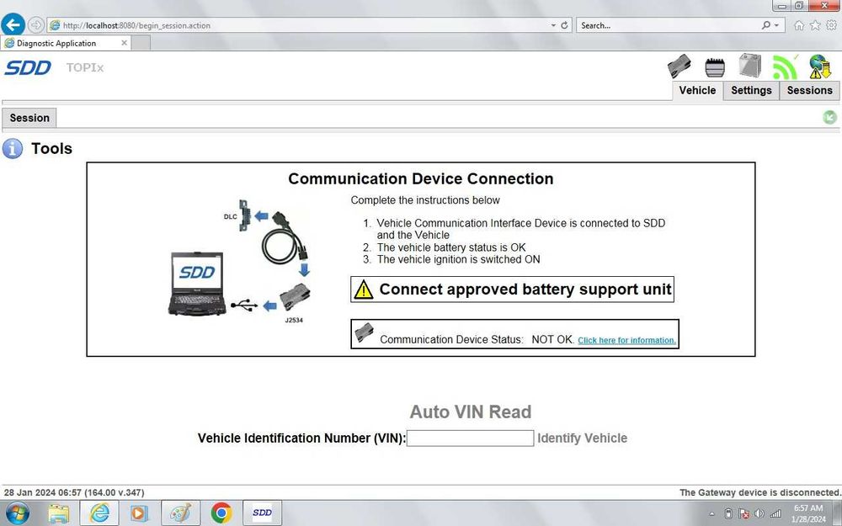Open Google Chrome from taskbar
842x526 pixels.
pos(221,513)
